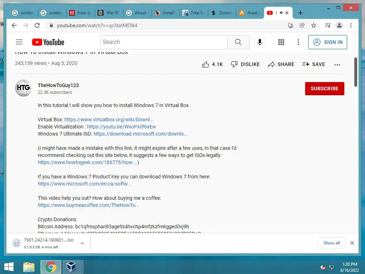
Task: Open the Windows Start button
Action: (x=9, y=267)
